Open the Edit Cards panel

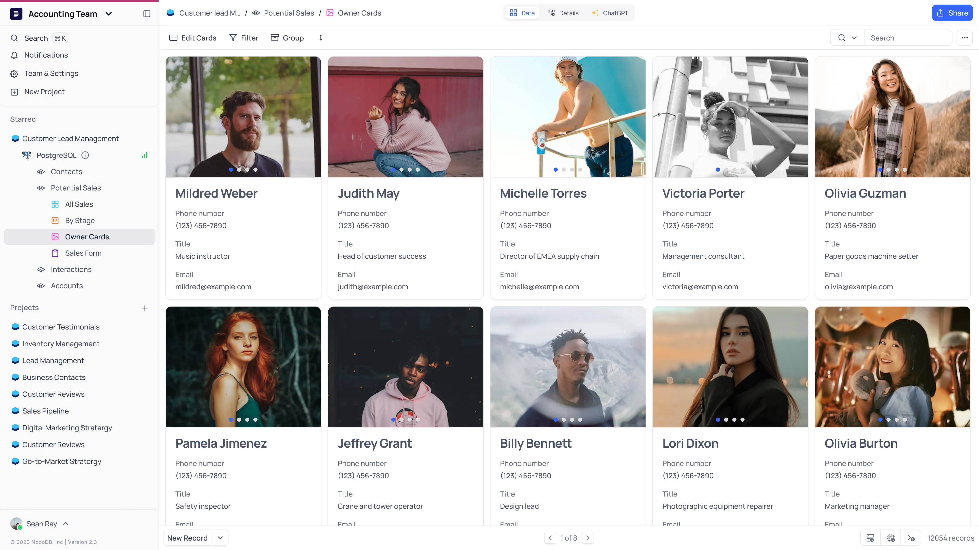pos(192,38)
